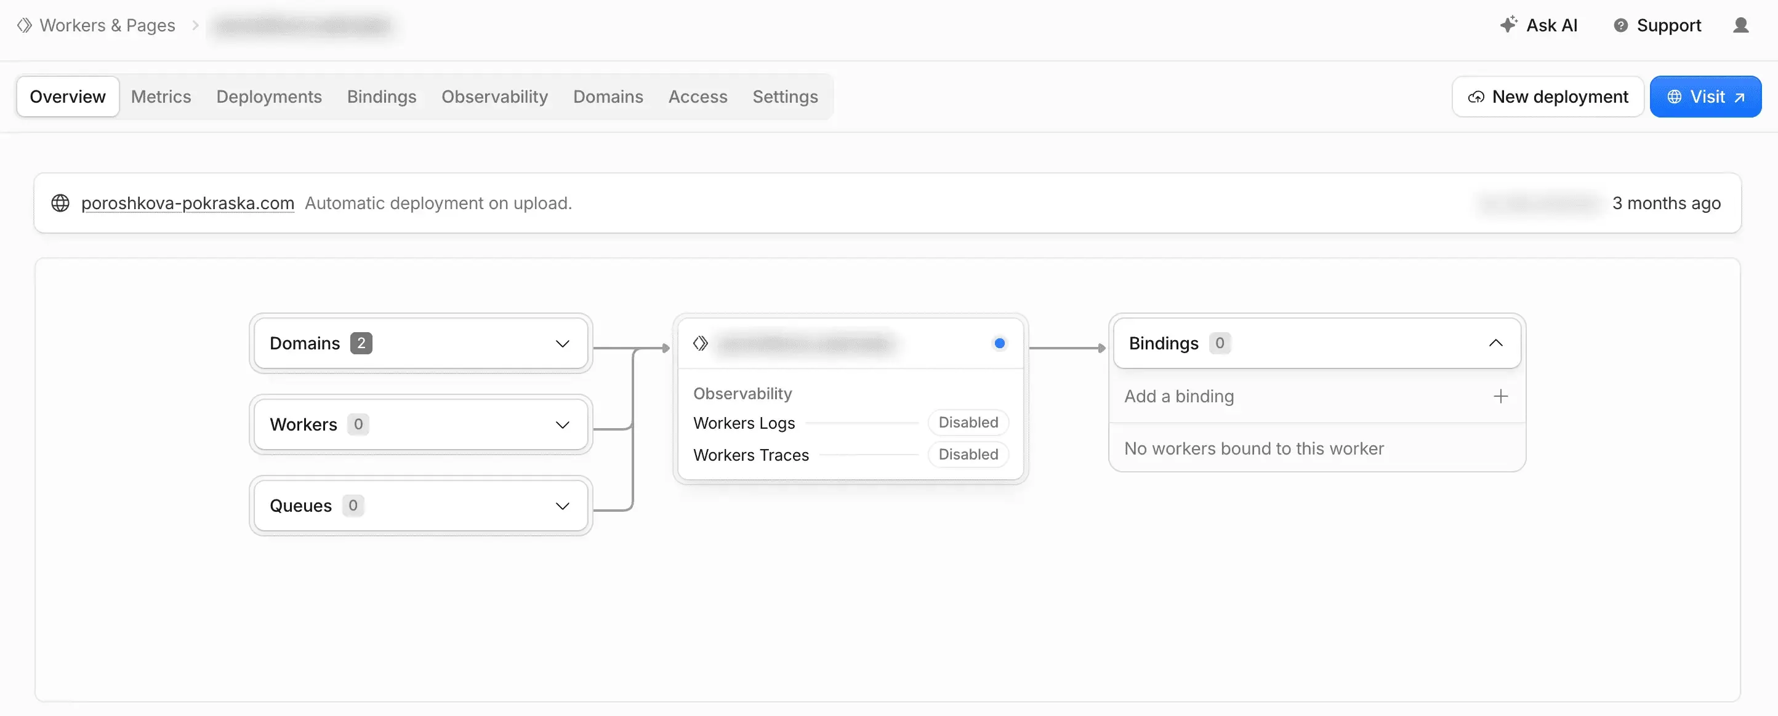Expand the Domains dropdown chevron
Viewport: 1778px width, 716px height.
tap(563, 343)
